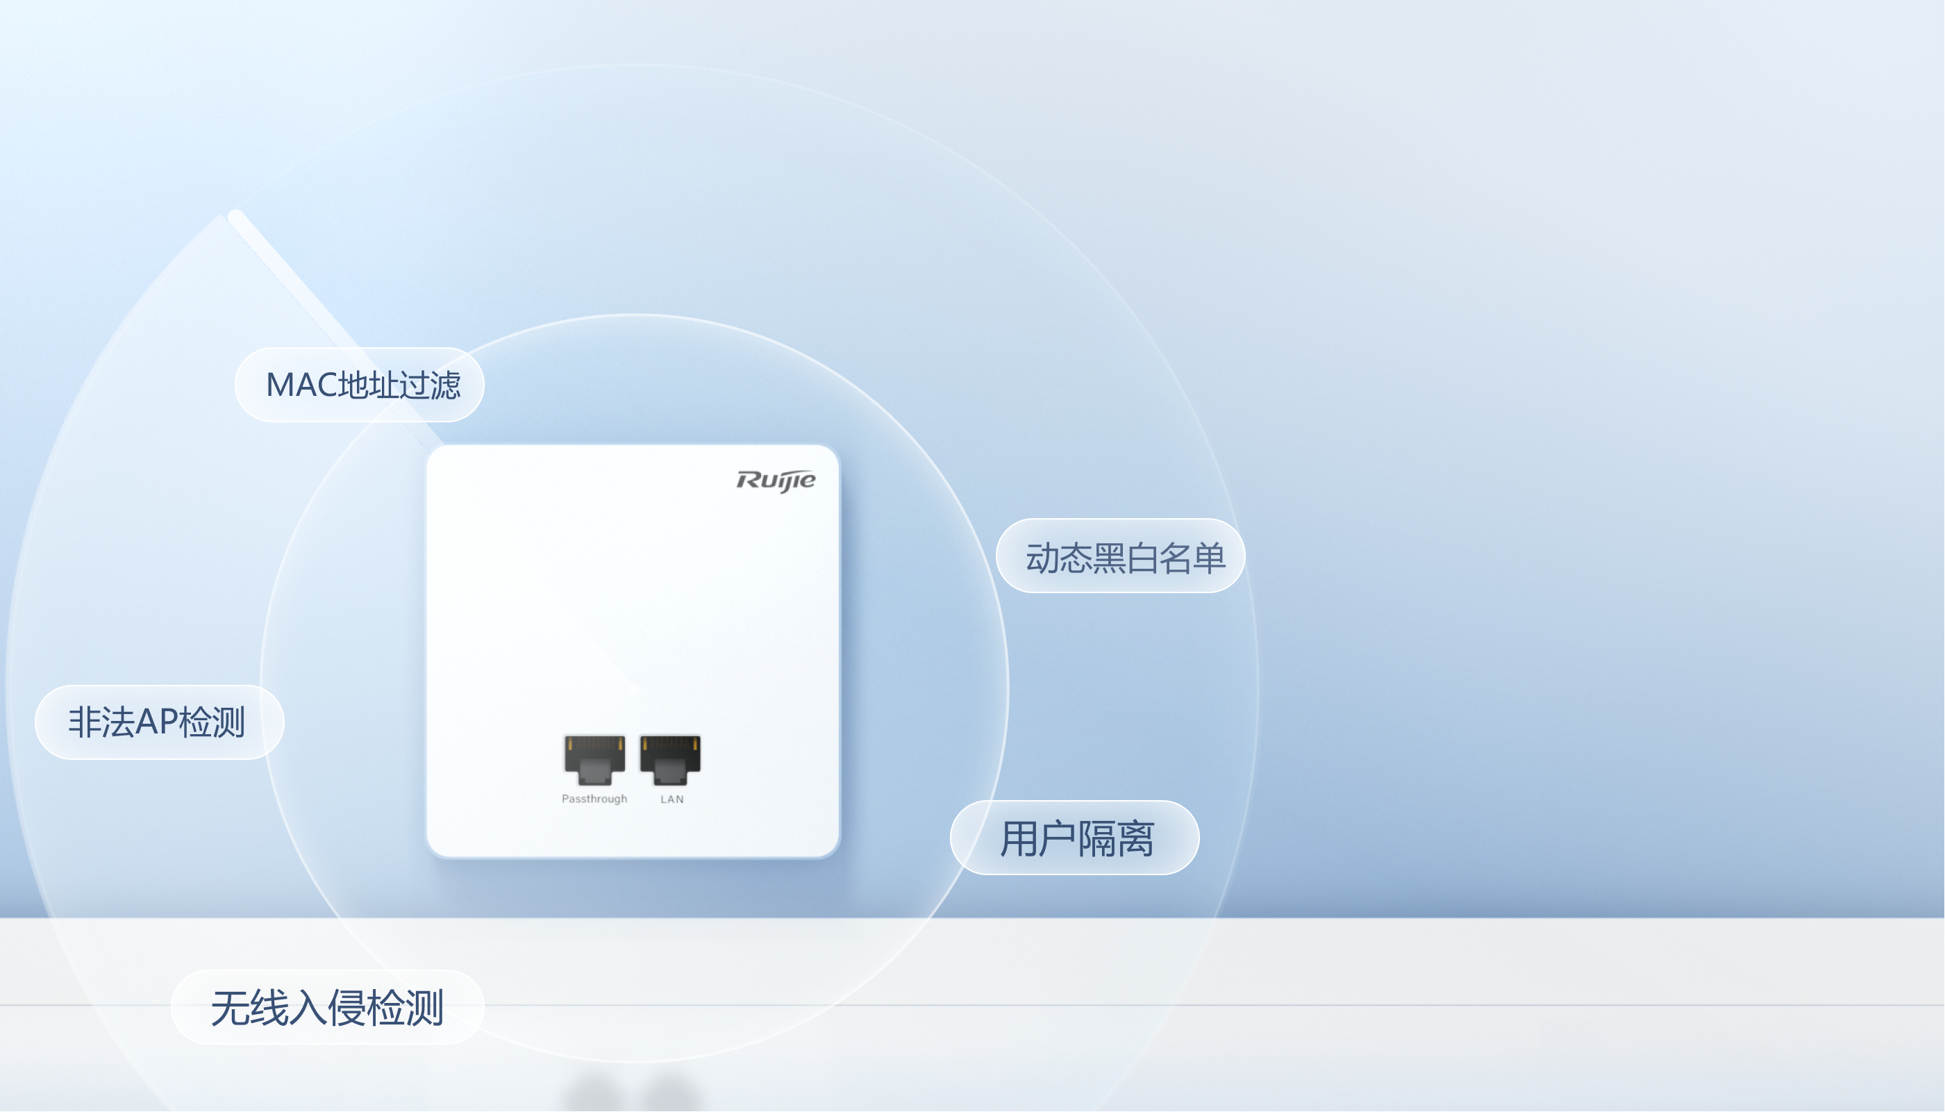The image size is (1945, 1112).
Task: Click the plastic clip notch of the Passthrough port
Action: (594, 773)
